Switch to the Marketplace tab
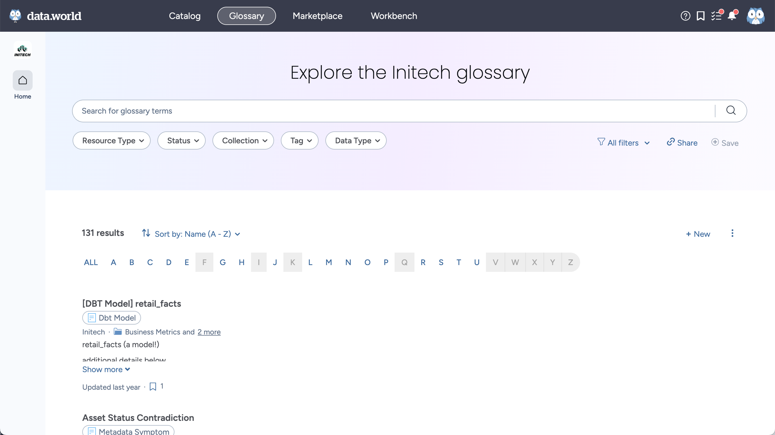The image size is (775, 435). (317, 16)
